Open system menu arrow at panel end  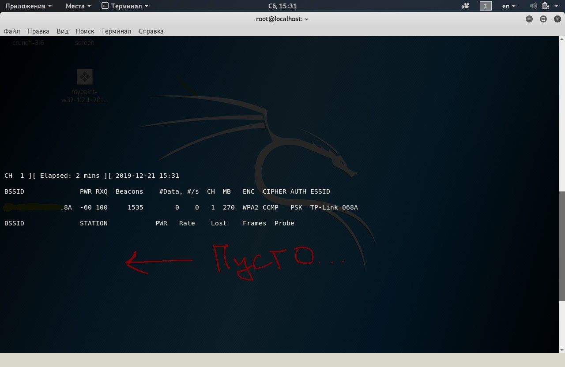557,6
